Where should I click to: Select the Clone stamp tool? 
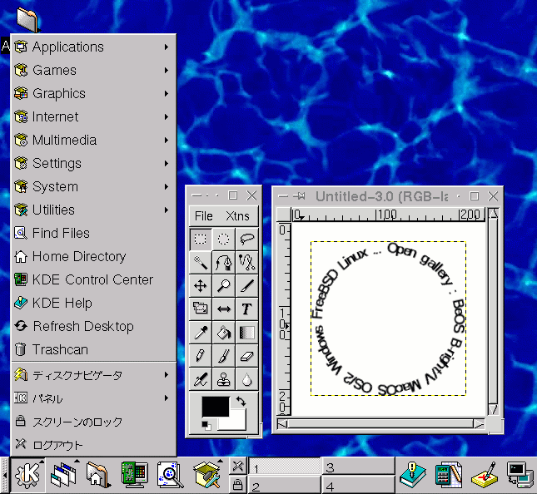pyautogui.click(x=224, y=379)
